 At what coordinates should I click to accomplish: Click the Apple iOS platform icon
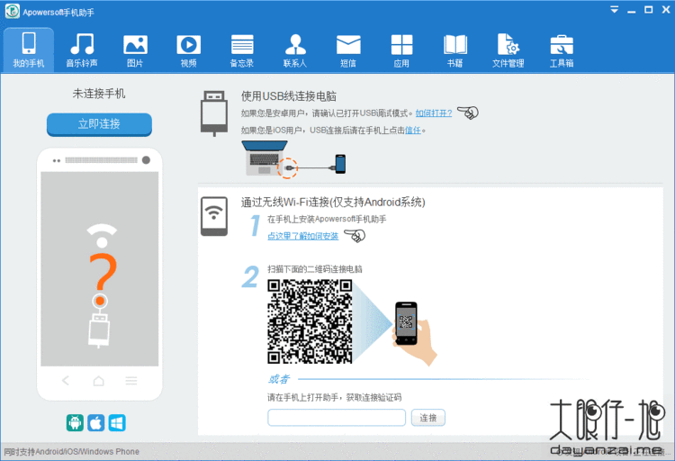[96, 422]
